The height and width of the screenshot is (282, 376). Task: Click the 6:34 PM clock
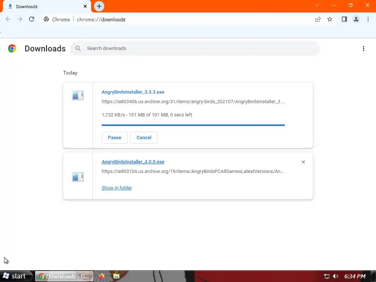[355, 276]
